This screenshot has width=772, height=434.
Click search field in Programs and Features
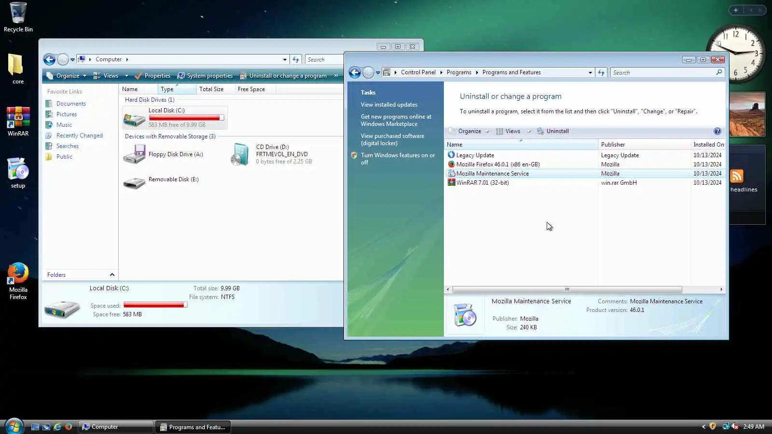668,72
